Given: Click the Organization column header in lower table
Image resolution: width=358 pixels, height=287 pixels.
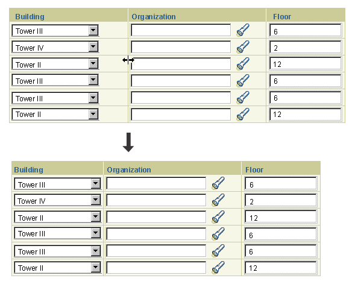Looking at the screenshot, I should 129,170.
